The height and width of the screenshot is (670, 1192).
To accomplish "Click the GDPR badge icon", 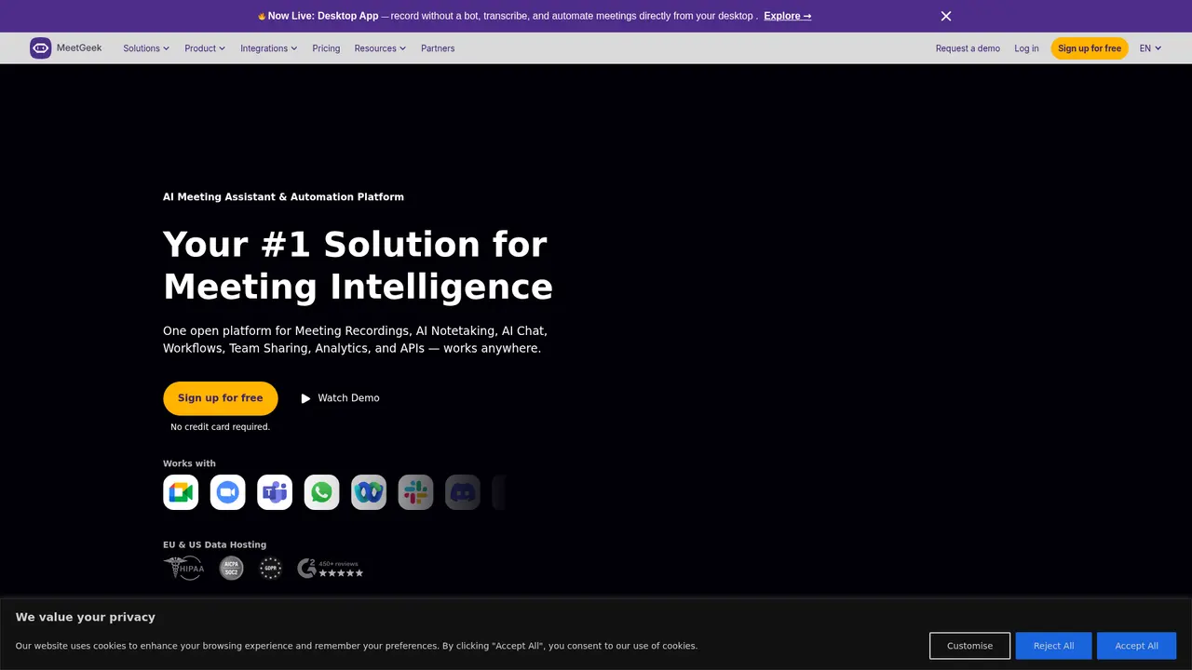I will click(270, 568).
